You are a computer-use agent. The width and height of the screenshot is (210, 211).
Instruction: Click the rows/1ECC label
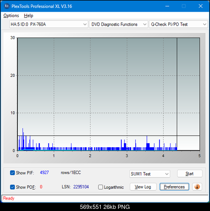pyautogui.click(x=71, y=172)
